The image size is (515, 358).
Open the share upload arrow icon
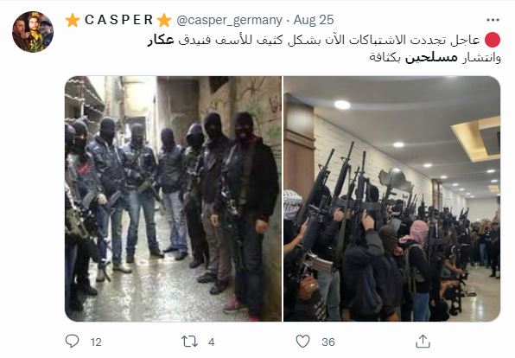tap(423, 342)
